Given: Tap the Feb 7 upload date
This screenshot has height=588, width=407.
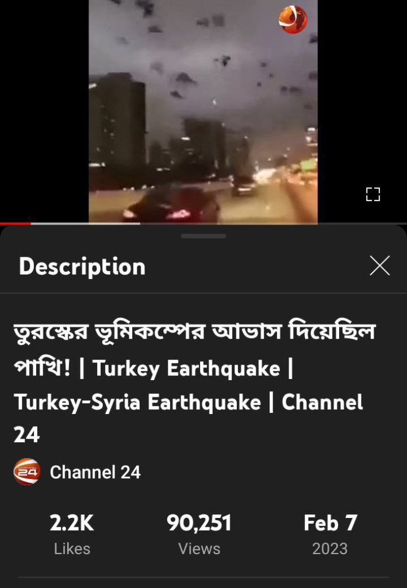Looking at the screenshot, I should tap(330, 523).
